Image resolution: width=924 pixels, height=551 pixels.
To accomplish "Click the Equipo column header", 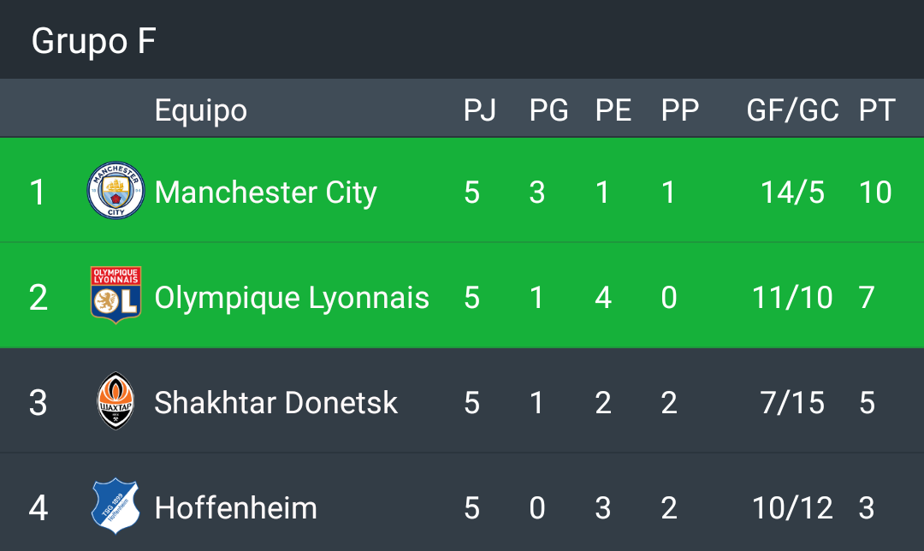I will pos(200,110).
